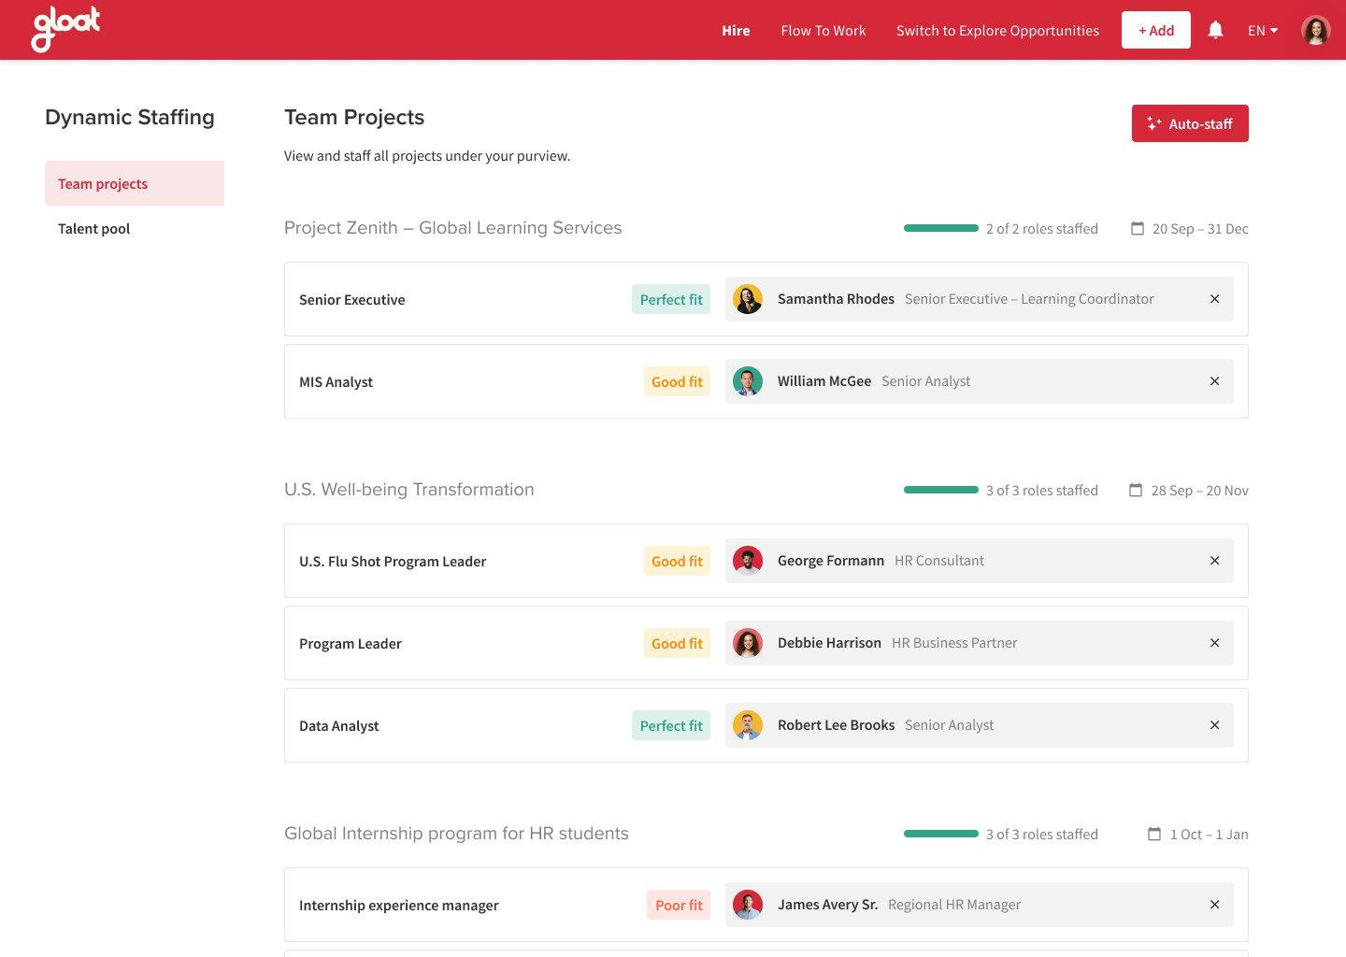Click the 2 of 2 roles staffed text
The height and width of the screenshot is (957, 1346).
tap(1042, 228)
